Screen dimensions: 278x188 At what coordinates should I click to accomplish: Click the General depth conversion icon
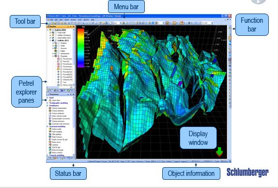pos(50,119)
